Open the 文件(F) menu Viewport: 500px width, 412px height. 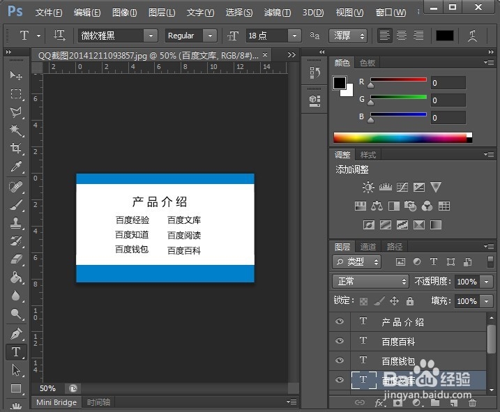[x=49, y=13]
